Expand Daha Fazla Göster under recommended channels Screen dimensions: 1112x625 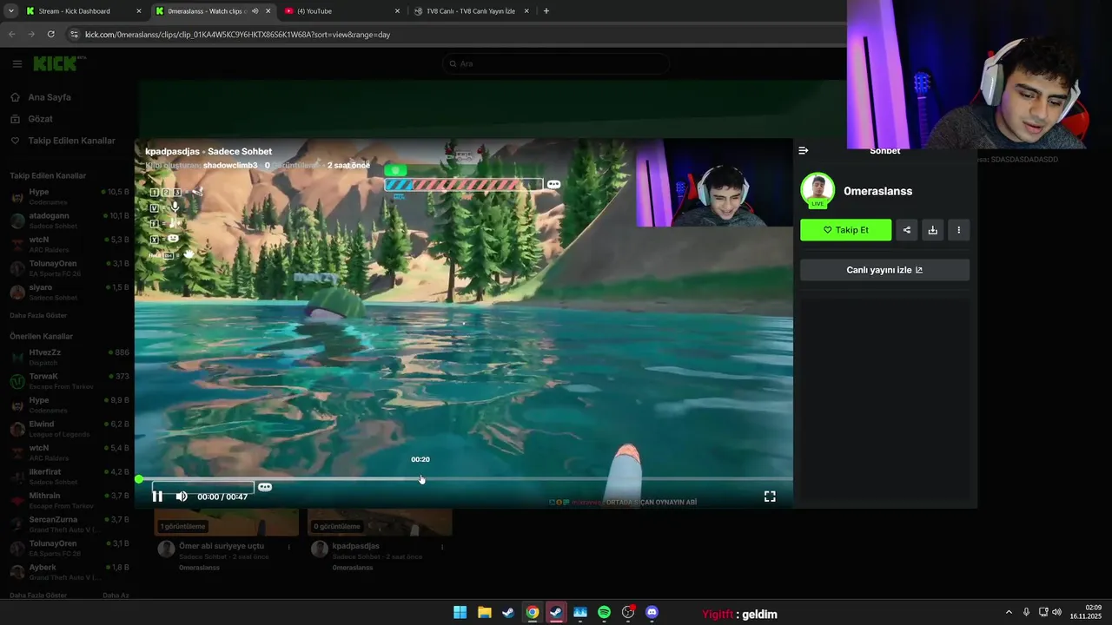pyautogui.click(x=38, y=595)
